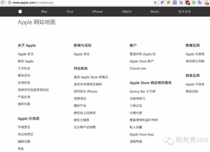Click the 联系 Apple link
Screen dimensions: 210x152
tap(26, 61)
